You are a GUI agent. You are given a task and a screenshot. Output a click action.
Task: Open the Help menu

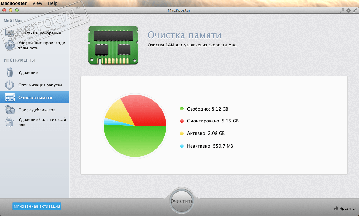pyautogui.click(x=53, y=3)
